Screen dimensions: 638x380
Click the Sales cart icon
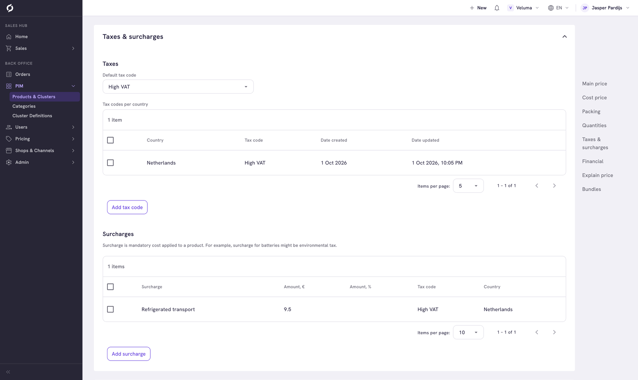click(x=9, y=48)
